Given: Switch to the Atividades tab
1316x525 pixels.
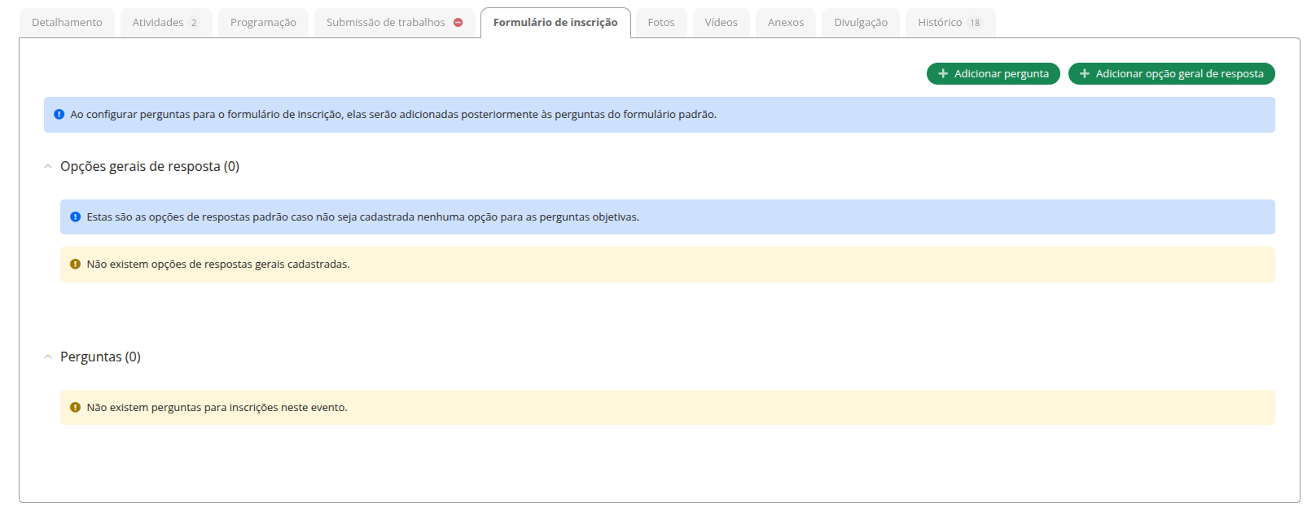Looking at the screenshot, I should pos(166,23).
